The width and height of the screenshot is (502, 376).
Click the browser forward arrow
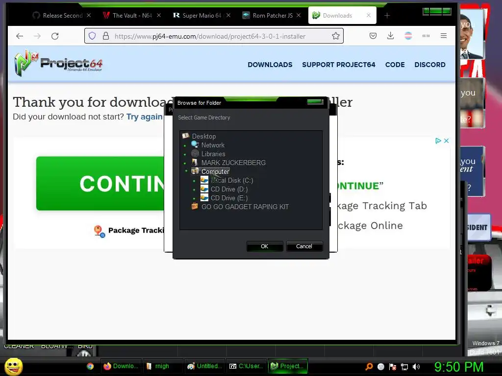pyautogui.click(x=37, y=36)
